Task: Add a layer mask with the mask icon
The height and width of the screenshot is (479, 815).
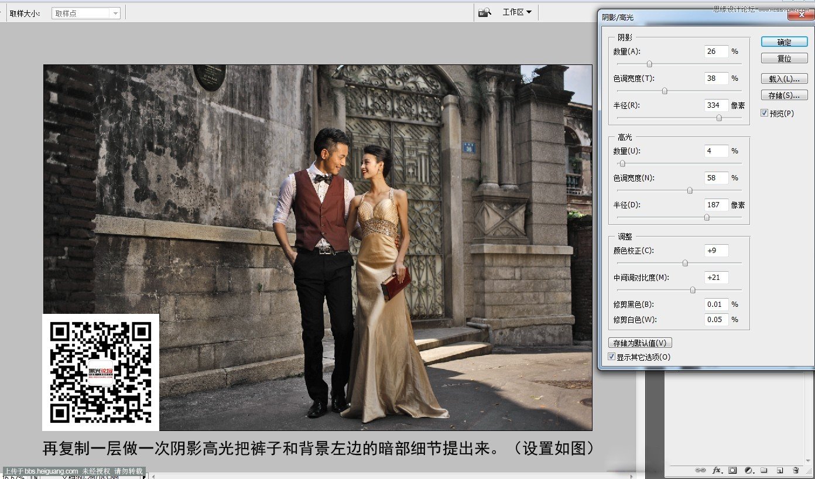Action: pyautogui.click(x=732, y=470)
